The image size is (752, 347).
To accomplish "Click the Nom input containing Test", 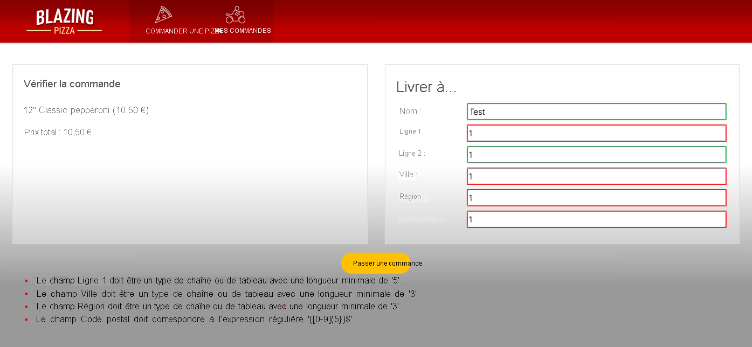I will (x=596, y=112).
